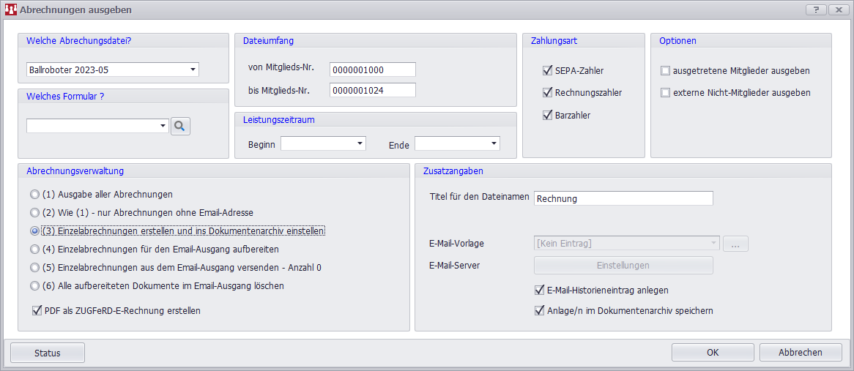Click the help question mark button
Screen dimensions: 854x371
click(x=816, y=10)
